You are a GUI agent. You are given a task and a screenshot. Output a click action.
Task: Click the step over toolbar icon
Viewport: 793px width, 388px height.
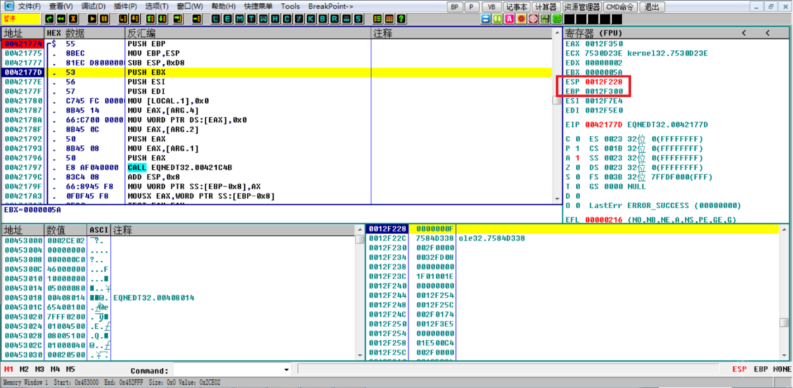click(134, 19)
